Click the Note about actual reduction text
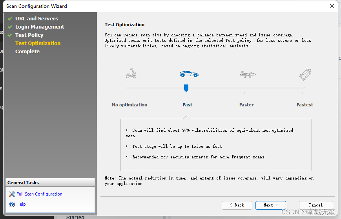 [209, 181]
